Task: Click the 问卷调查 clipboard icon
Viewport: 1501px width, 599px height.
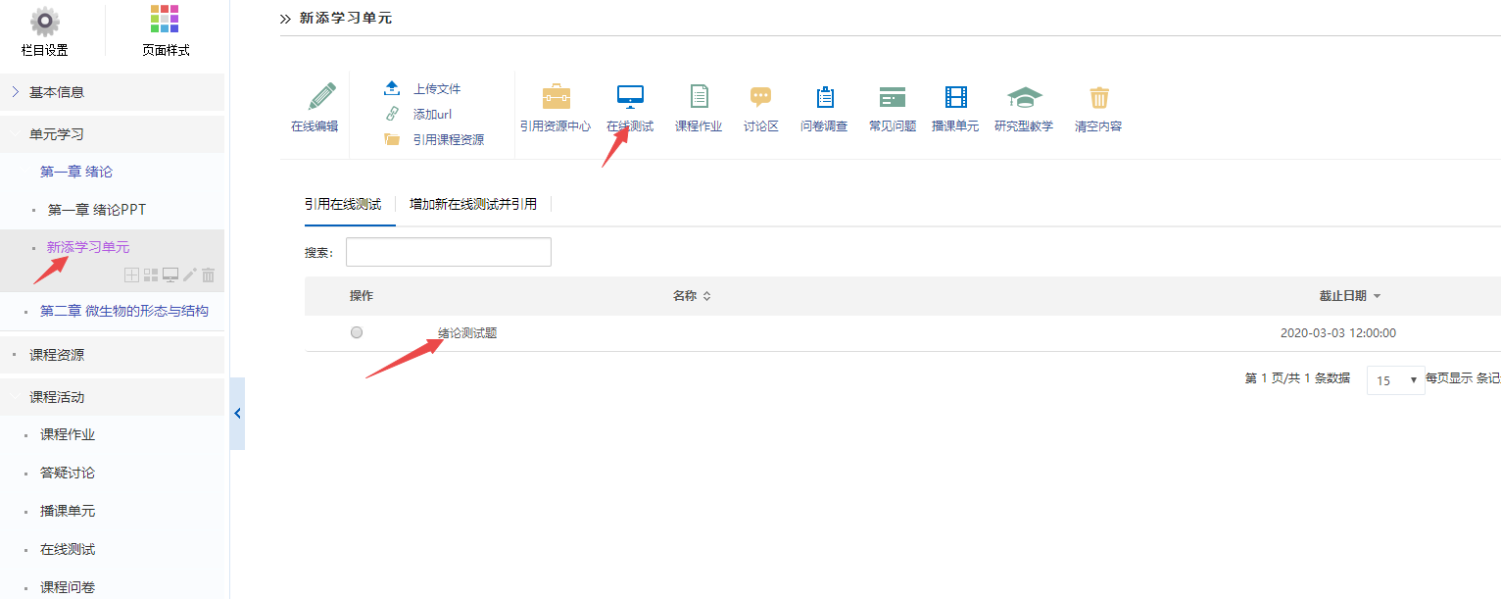Action: 824,97
